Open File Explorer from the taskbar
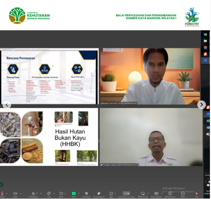Screen dimensions: 211x199 [205, 41]
